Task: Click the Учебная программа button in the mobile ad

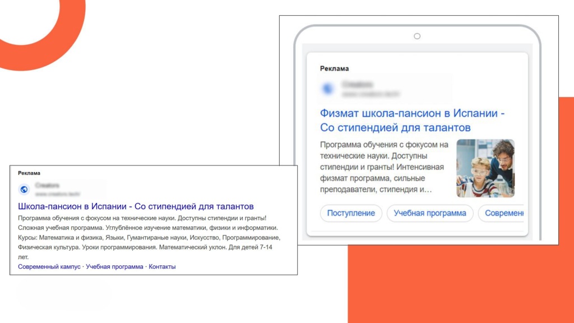Action: (x=432, y=214)
